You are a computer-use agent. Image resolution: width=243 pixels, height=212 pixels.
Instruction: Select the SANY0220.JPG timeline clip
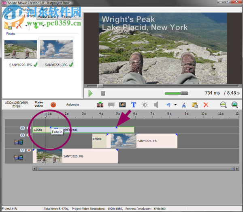[75, 156]
